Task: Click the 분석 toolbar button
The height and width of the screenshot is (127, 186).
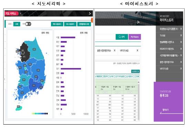Action: [105, 76]
